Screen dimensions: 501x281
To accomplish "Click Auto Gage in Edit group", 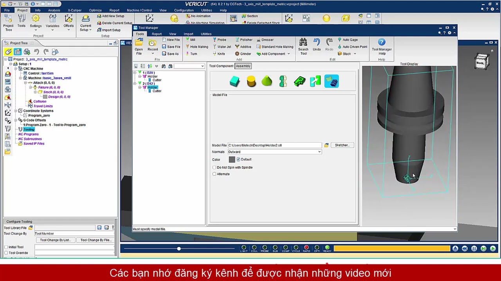I will pos(348,40).
